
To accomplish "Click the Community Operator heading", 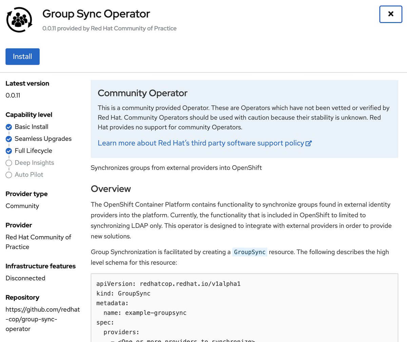I will 142,93.
